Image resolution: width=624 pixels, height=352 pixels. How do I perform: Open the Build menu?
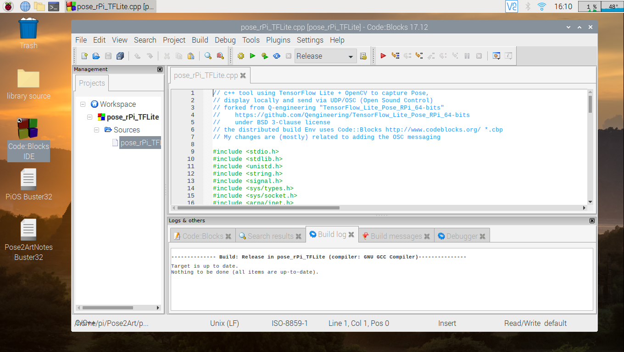click(200, 40)
